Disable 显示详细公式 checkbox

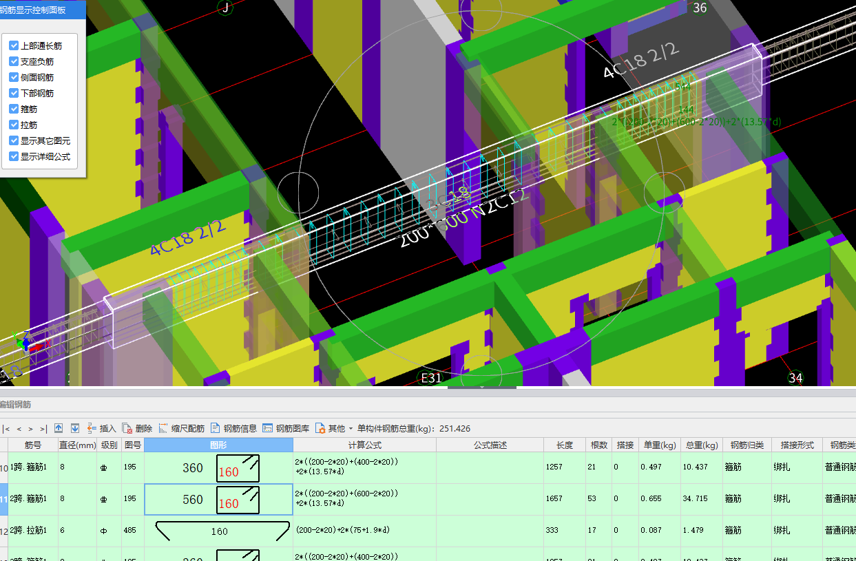click(14, 156)
